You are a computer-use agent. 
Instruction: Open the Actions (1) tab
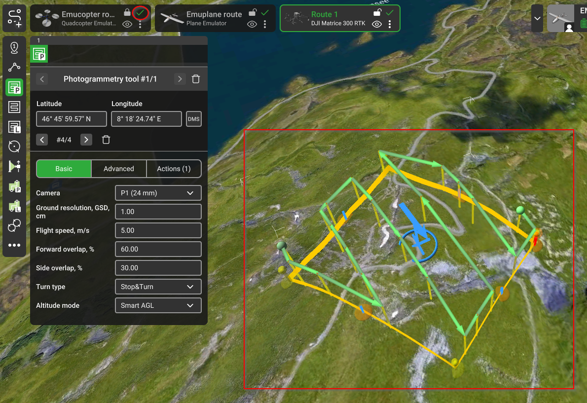pos(174,169)
